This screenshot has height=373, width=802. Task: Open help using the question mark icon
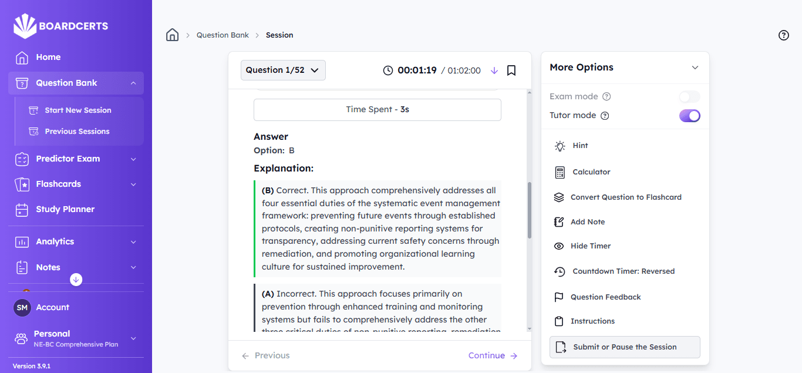783,35
